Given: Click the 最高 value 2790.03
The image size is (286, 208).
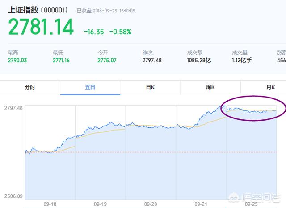Looking at the screenshot, I should coord(17,61).
